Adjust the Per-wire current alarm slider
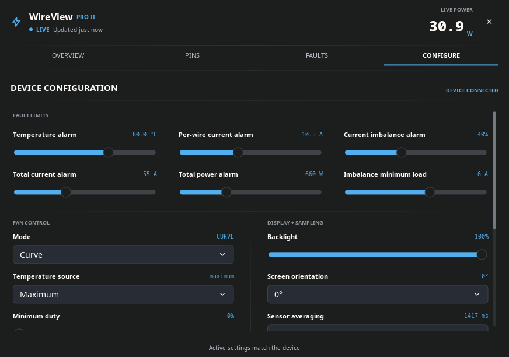509x357 pixels. [250, 152]
